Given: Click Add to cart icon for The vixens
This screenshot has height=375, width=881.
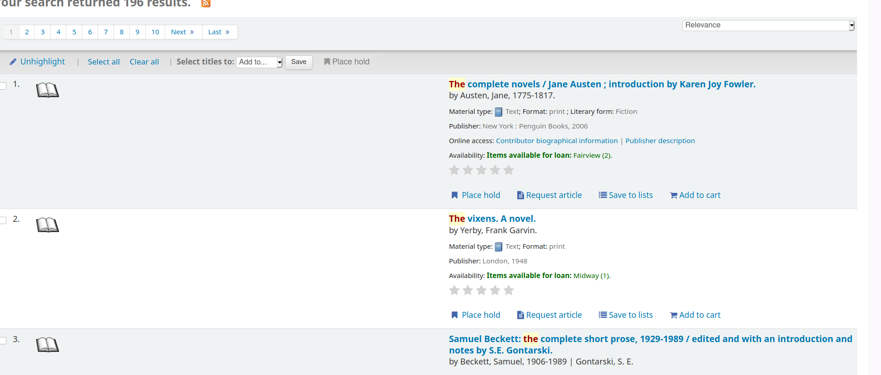Looking at the screenshot, I should coord(674,316).
